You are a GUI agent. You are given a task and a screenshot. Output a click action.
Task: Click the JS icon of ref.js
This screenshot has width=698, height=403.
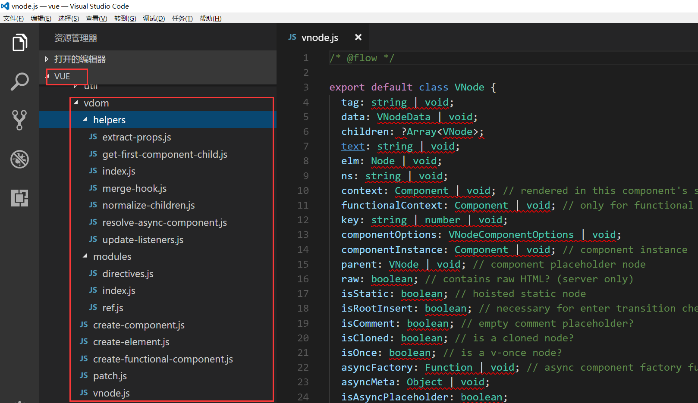(93, 307)
